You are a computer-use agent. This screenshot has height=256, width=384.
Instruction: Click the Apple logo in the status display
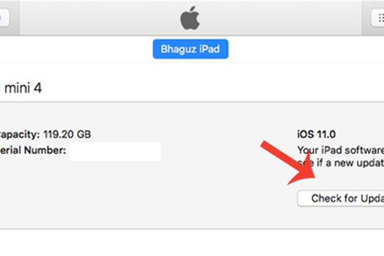click(190, 18)
